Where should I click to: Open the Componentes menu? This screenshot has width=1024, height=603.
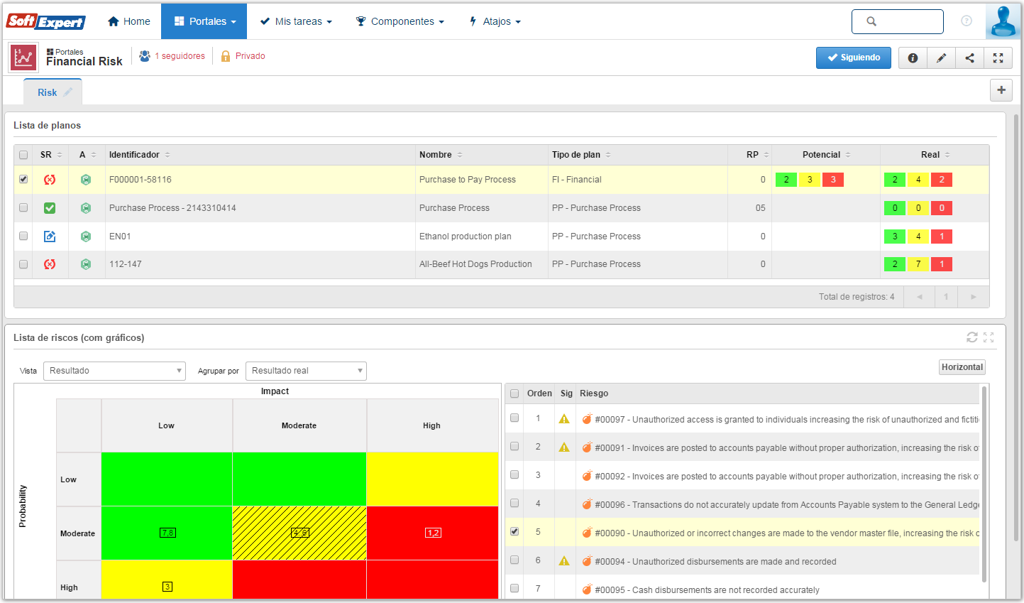click(400, 21)
